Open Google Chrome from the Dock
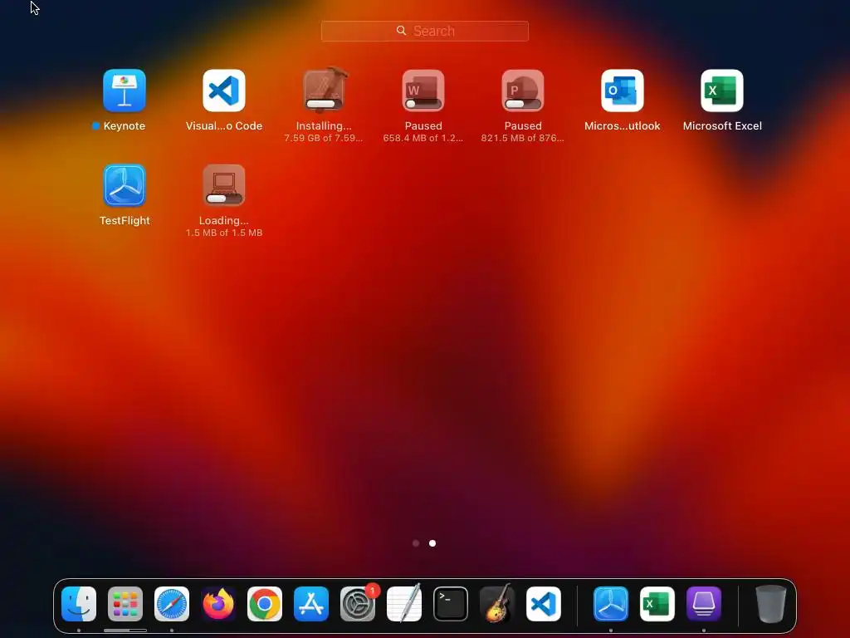This screenshot has width=850, height=638. 265,604
